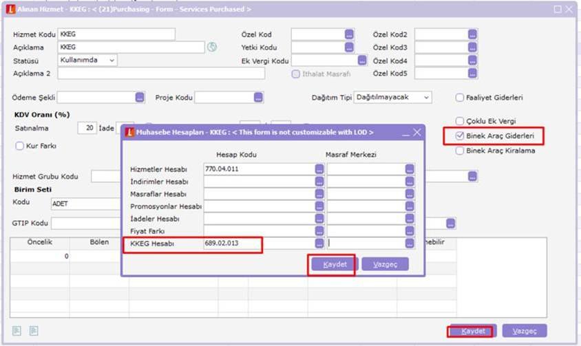Click Bölen column header

[99, 242]
